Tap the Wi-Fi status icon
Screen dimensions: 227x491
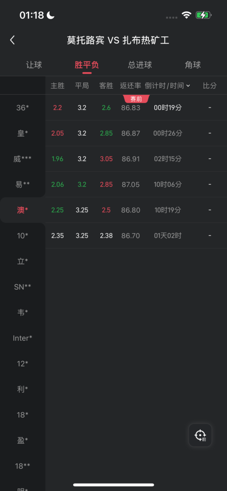click(187, 15)
